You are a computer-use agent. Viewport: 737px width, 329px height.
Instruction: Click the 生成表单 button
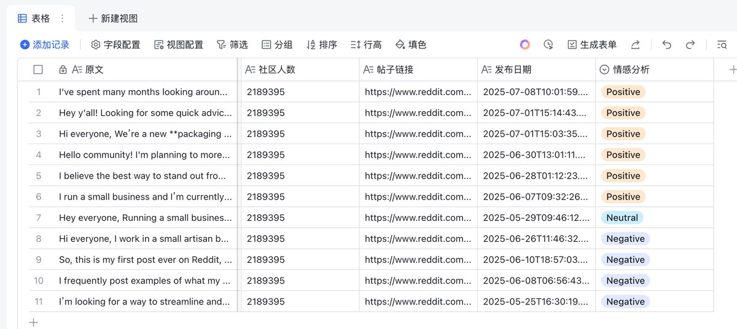pos(591,45)
